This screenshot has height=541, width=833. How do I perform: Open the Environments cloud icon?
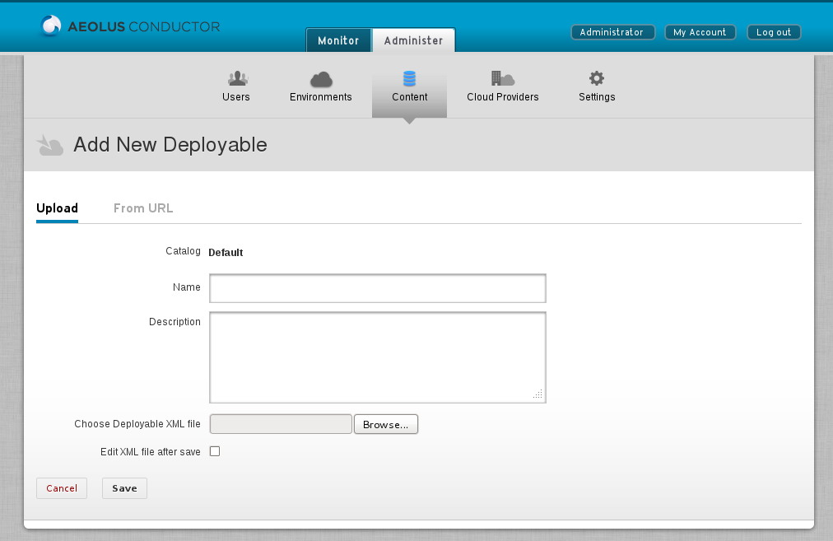point(321,79)
